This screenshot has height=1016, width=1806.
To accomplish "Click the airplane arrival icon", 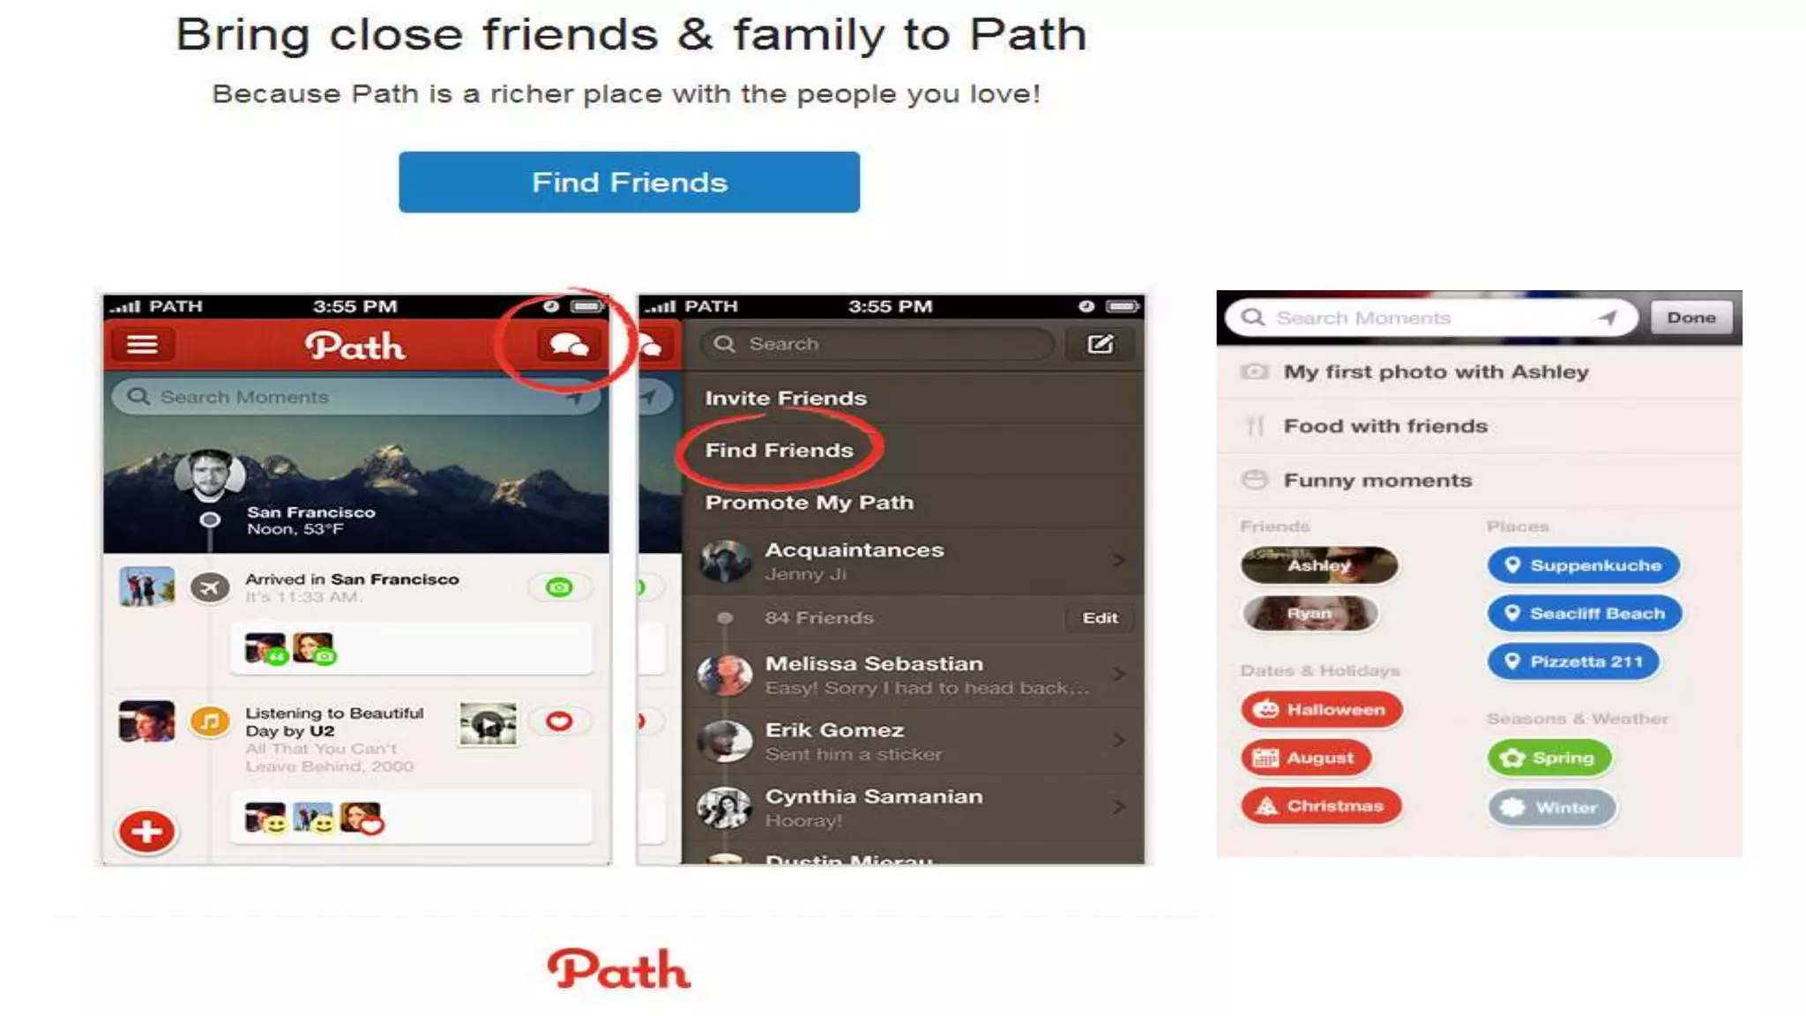I will coord(210,587).
